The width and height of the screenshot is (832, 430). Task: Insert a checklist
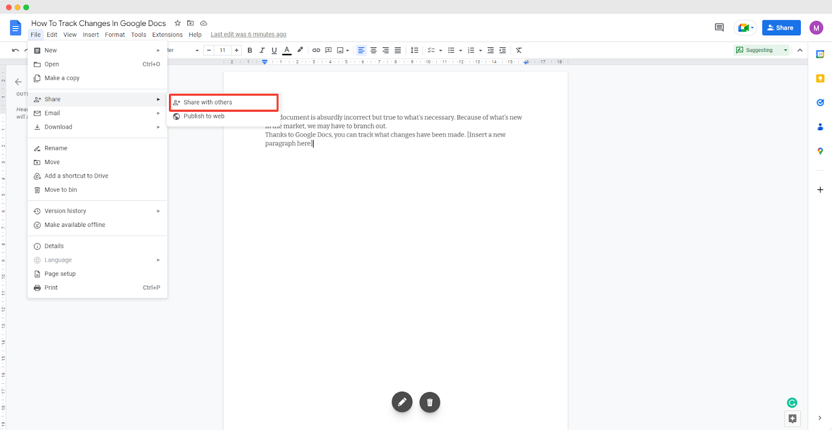click(x=431, y=50)
